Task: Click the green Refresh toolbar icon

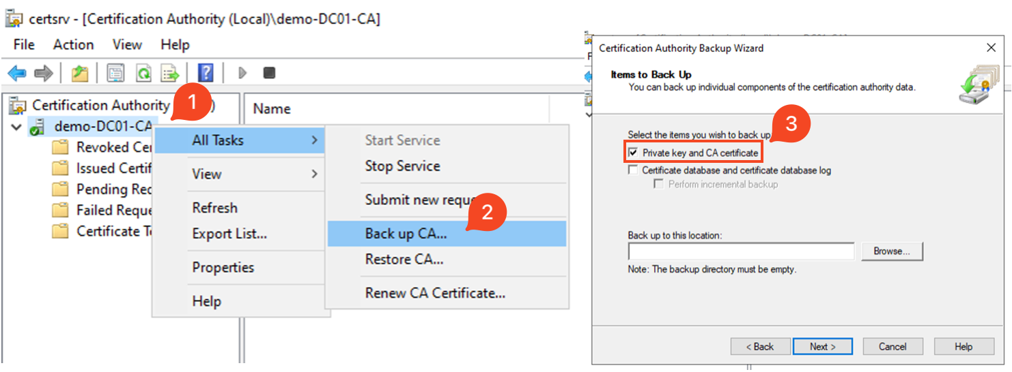Action: coord(143,73)
